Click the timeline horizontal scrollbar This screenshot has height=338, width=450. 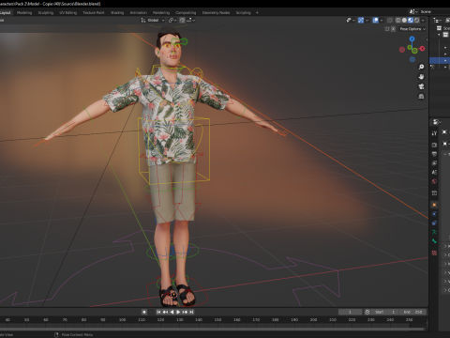click(213, 329)
